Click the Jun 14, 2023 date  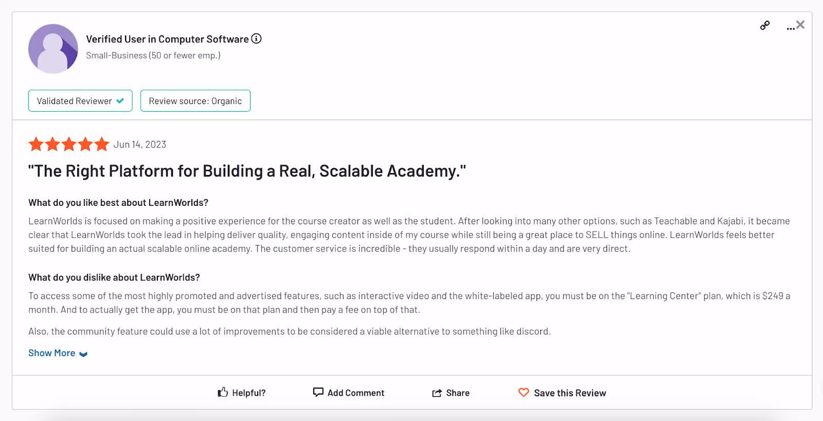(x=140, y=145)
